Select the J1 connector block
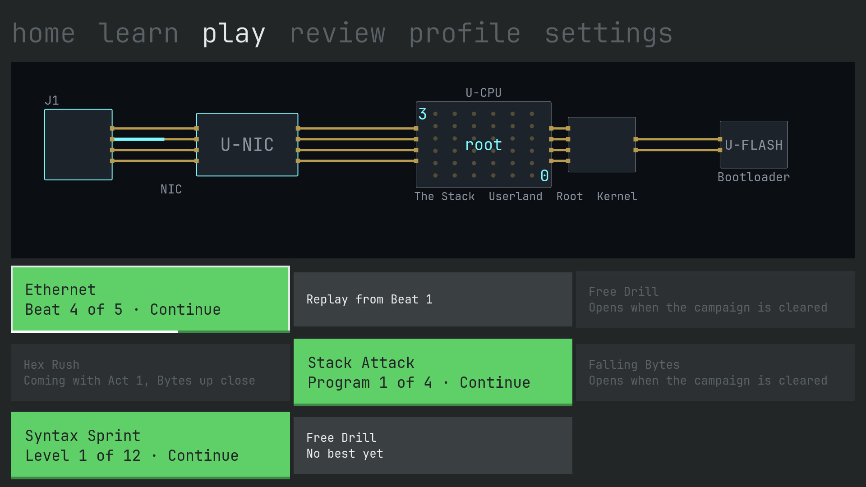 pyautogui.click(x=78, y=145)
